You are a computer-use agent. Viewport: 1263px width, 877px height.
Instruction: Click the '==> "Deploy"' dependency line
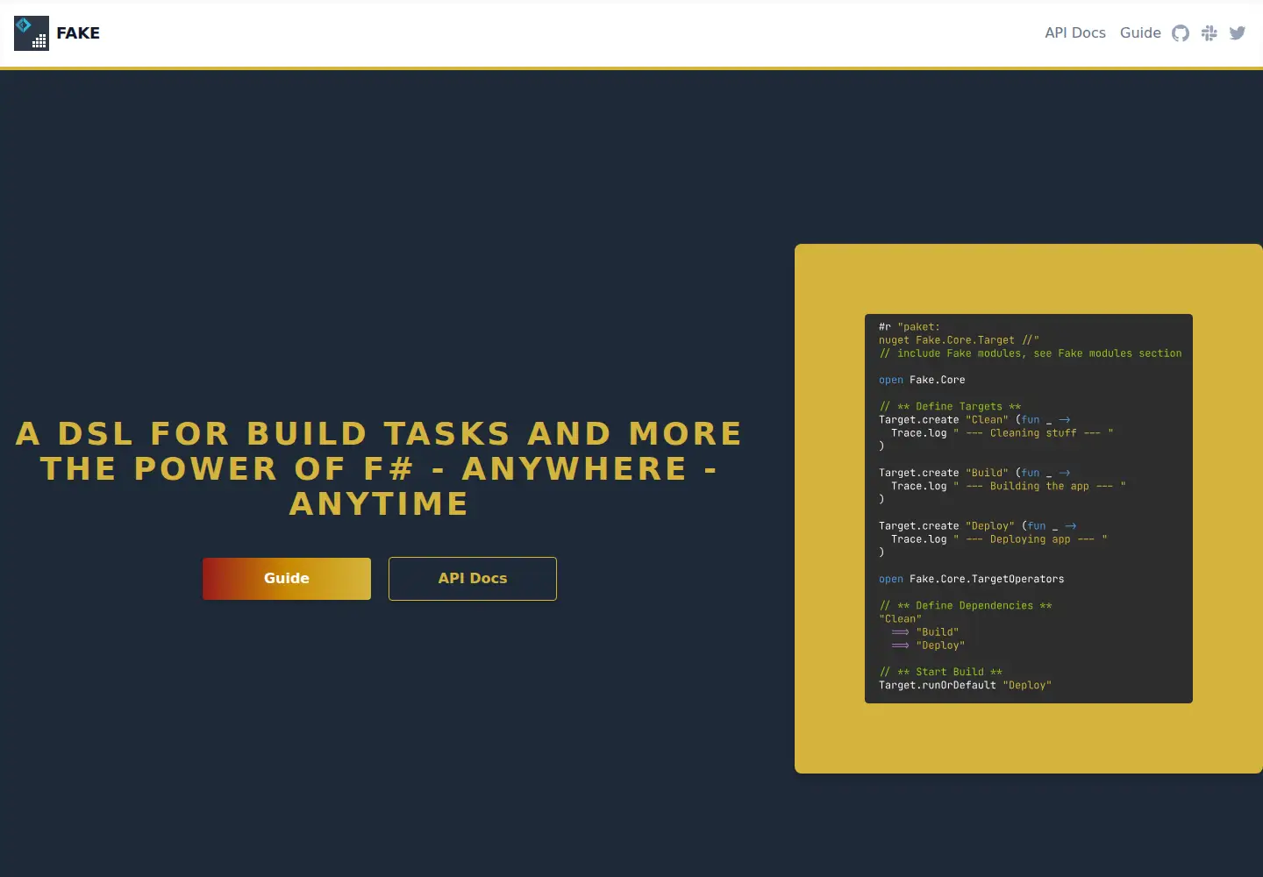pyautogui.click(x=928, y=645)
